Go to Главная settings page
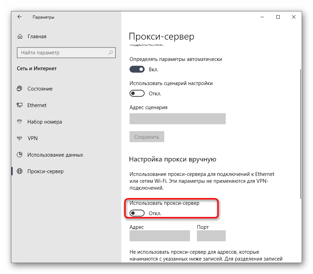Viewport: 313px width, 274px height. click(x=37, y=36)
